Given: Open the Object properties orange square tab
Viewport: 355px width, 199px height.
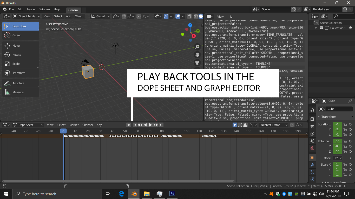Looking at the screenshot, I should (x=312, y=158).
